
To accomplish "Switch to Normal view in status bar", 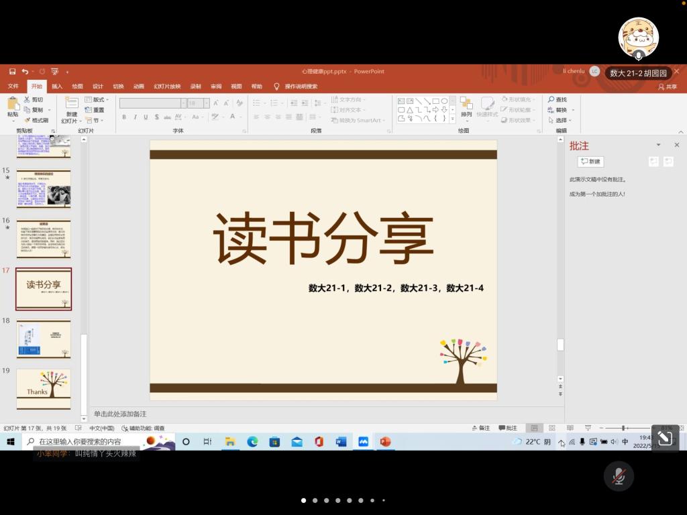I will (x=534, y=428).
